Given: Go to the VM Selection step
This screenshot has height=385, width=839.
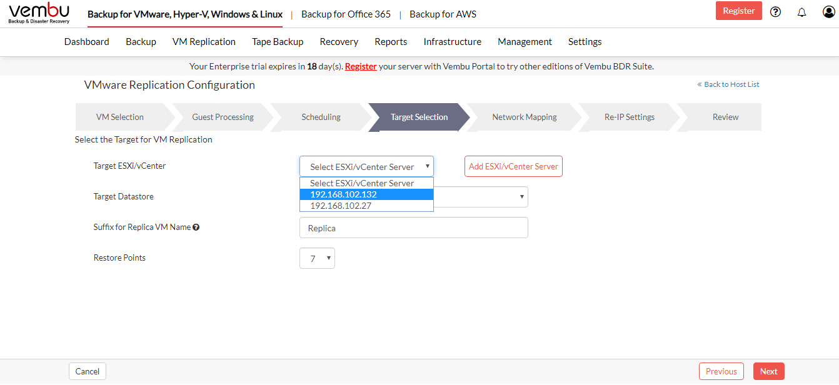Looking at the screenshot, I should tap(120, 117).
